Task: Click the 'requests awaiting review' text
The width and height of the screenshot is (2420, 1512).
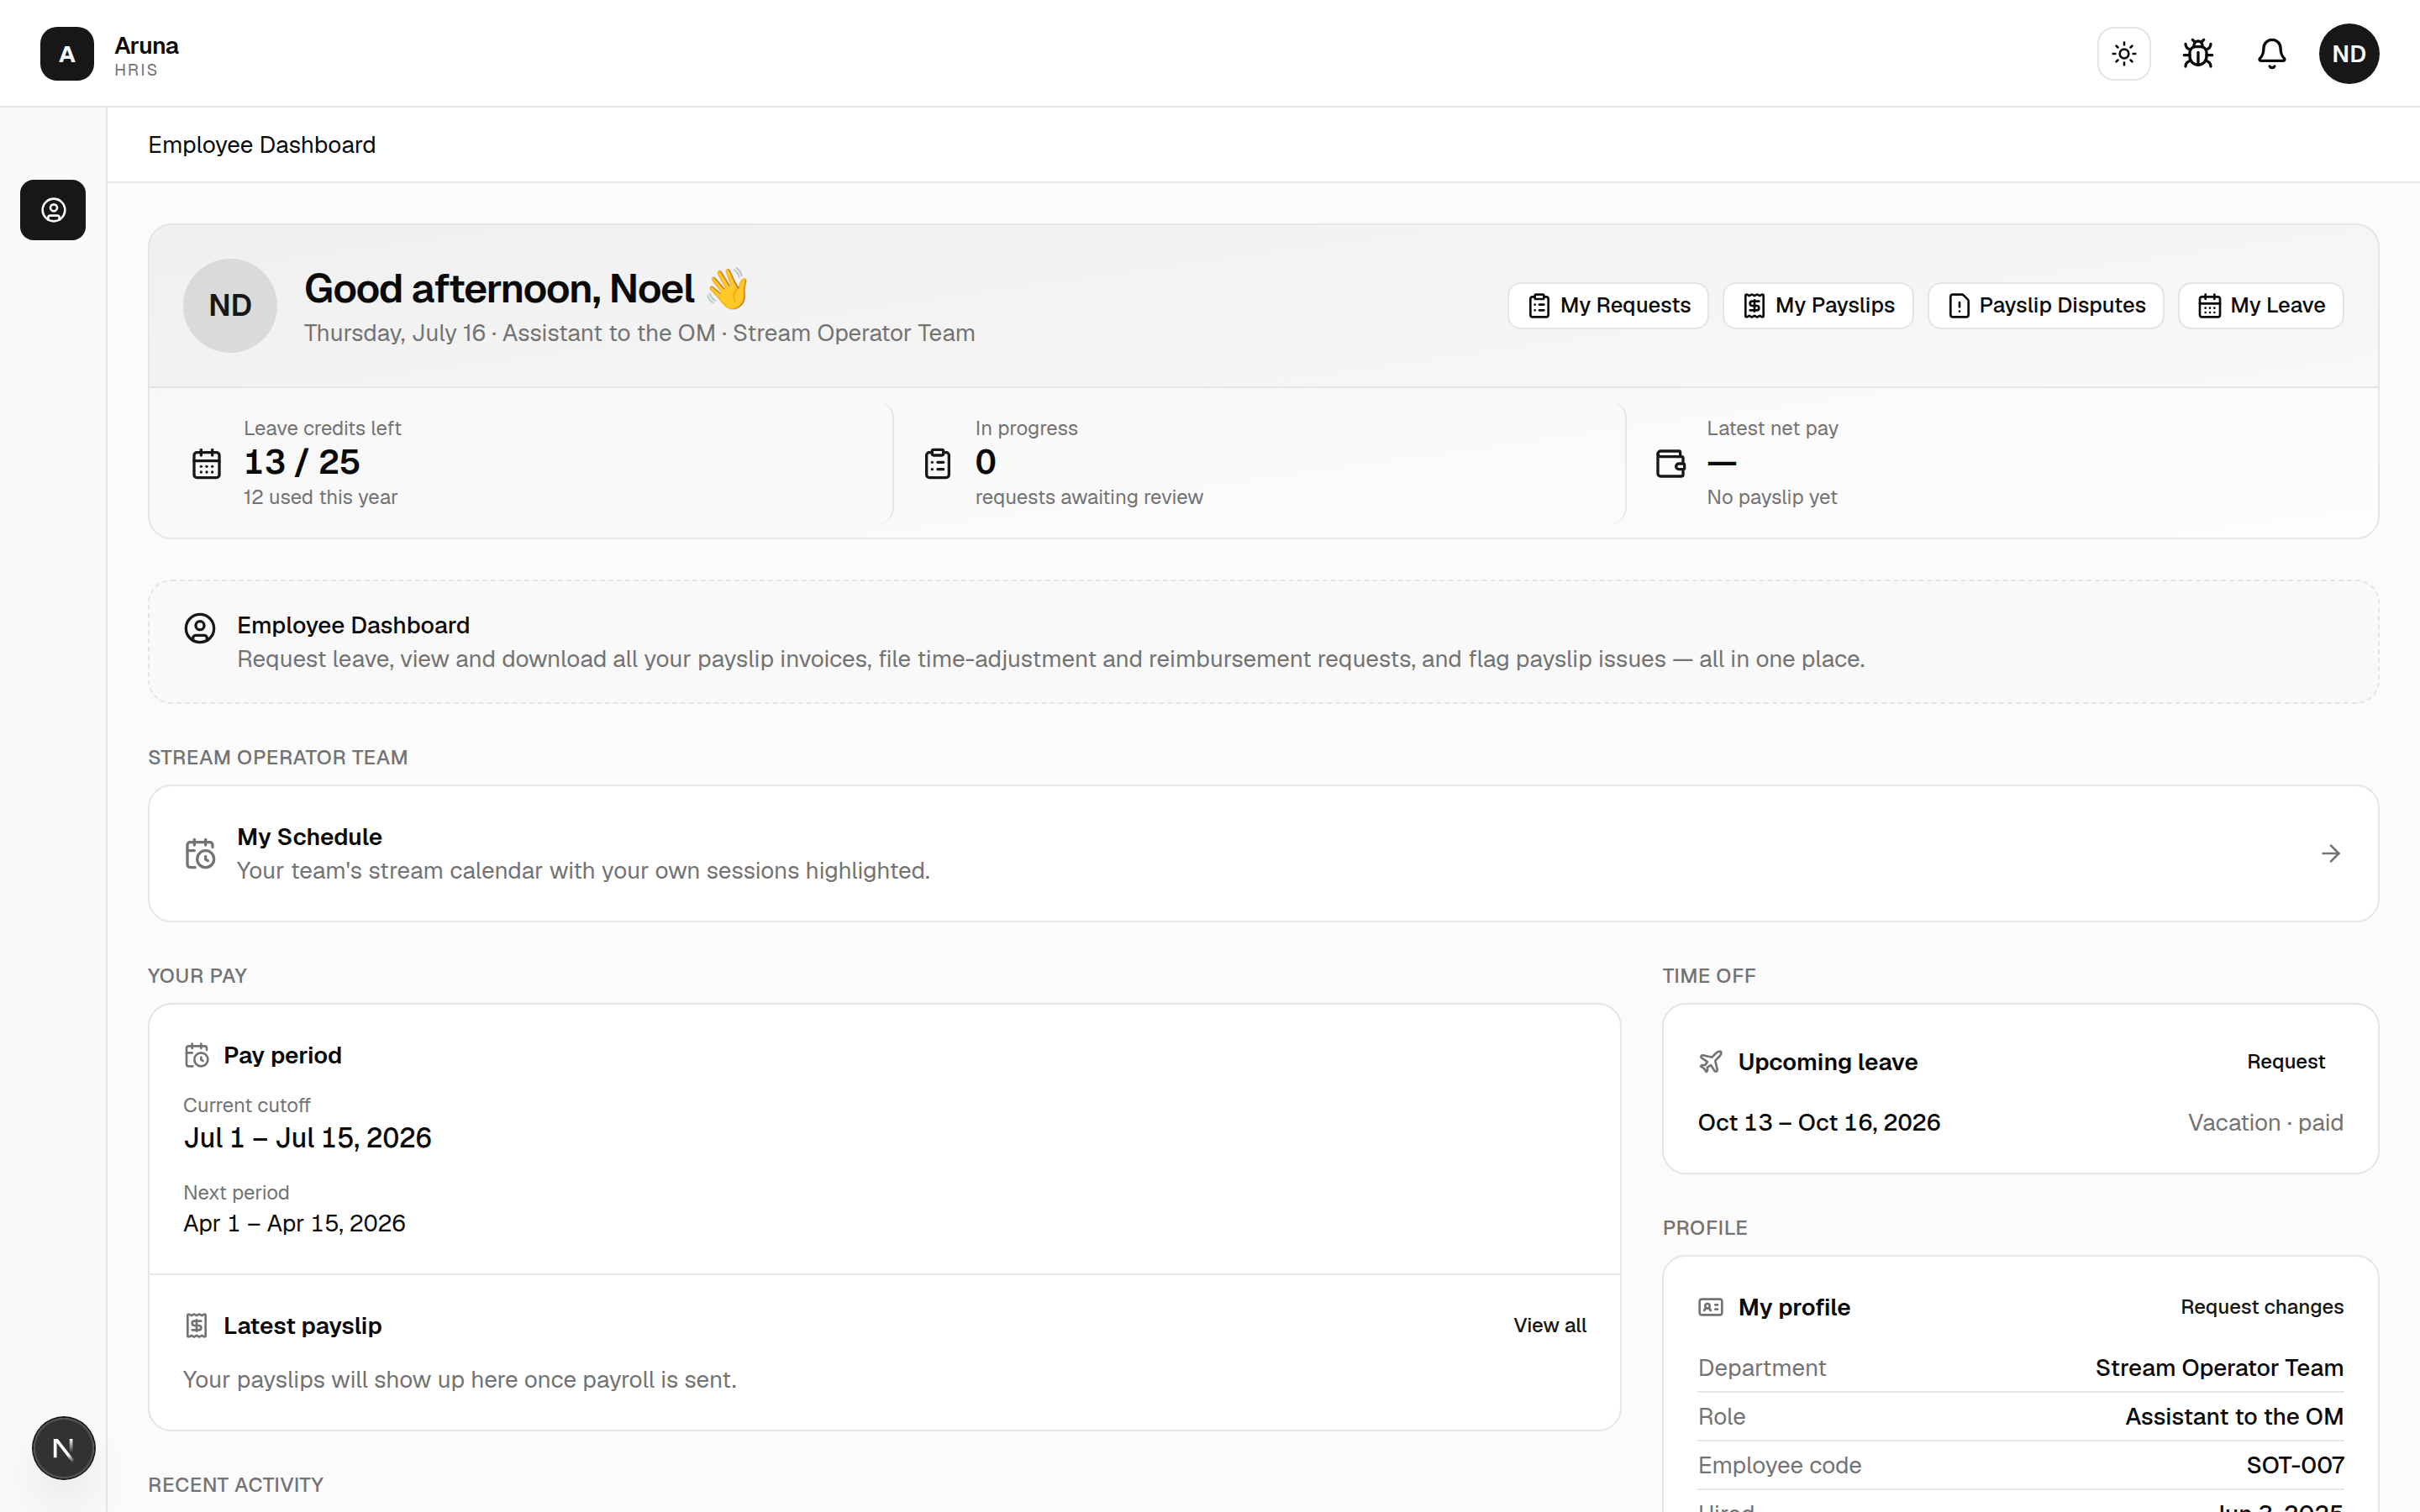Action: (x=1089, y=497)
